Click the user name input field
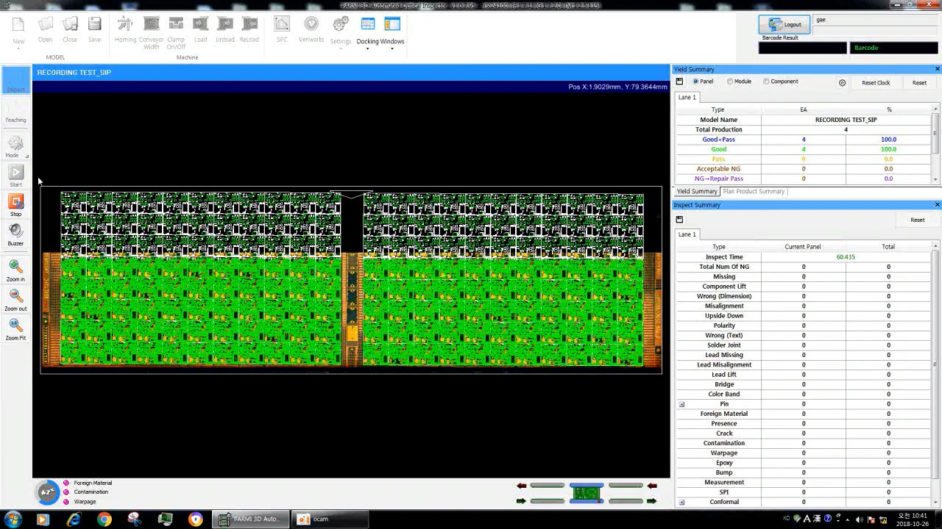Image resolution: width=942 pixels, height=529 pixels. point(876,20)
